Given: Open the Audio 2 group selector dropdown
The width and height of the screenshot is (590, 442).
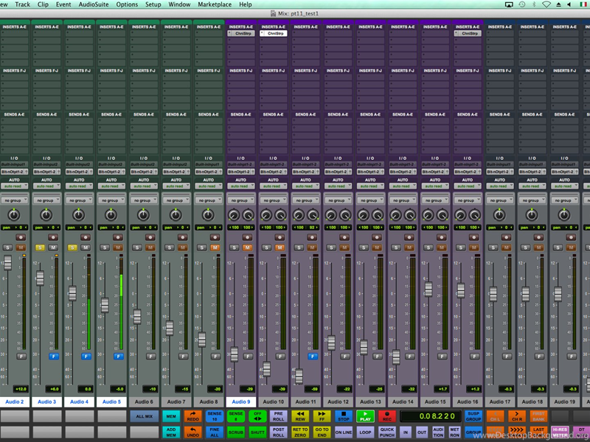Looking at the screenshot, I should (15, 200).
